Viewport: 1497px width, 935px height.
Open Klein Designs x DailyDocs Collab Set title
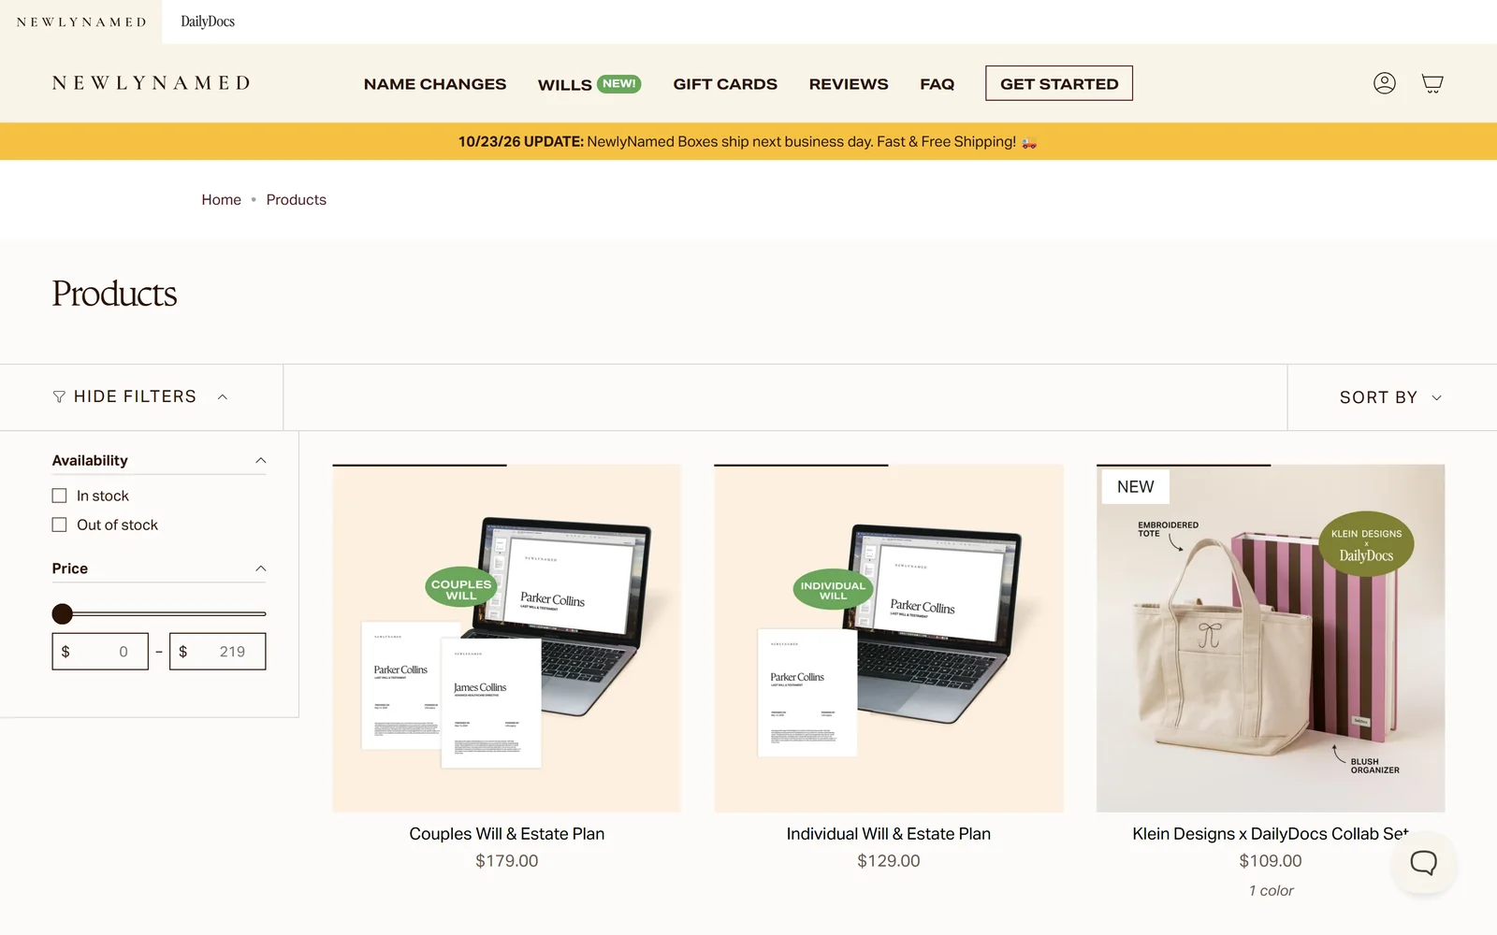tap(1271, 834)
